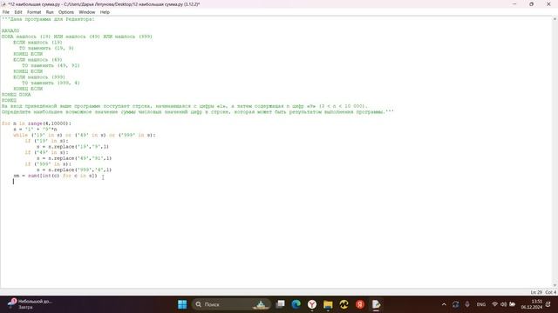Click the 'Ln: 29' status bar indicator
The height and width of the screenshot is (313, 558).
point(536,292)
